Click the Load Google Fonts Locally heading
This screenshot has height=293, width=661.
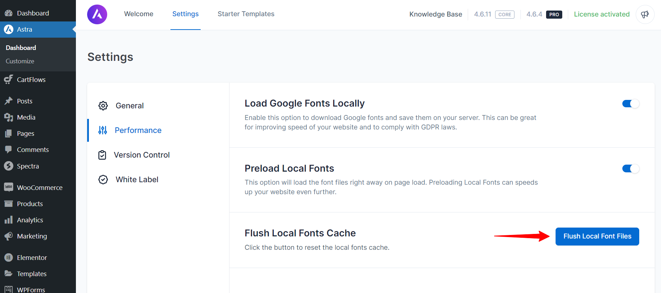tap(305, 103)
